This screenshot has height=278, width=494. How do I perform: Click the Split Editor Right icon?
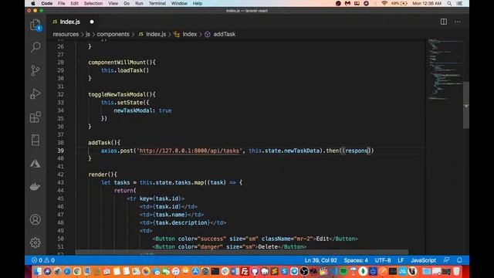444,22
